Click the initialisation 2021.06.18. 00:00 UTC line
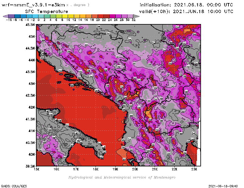The height and width of the screenshot is (188, 244). [x=186, y=5]
